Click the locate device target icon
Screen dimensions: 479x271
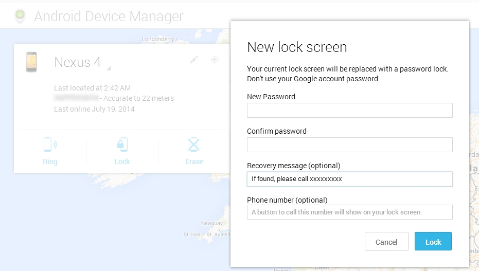pyautogui.click(x=215, y=60)
